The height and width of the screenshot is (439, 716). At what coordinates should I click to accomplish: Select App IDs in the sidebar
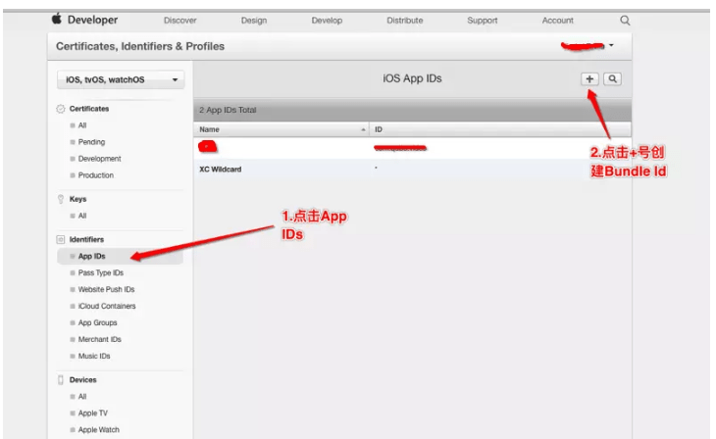click(x=91, y=257)
